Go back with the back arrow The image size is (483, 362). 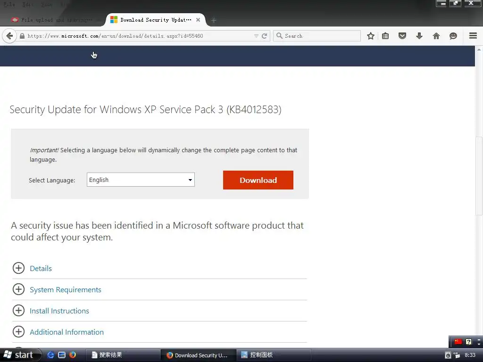[x=9, y=36]
